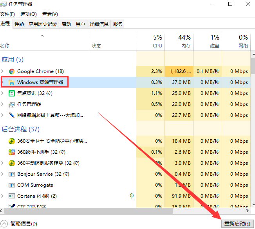Click the 360软件小助手 colorful icon
This screenshot has width=255, height=229.
[x=12, y=152]
